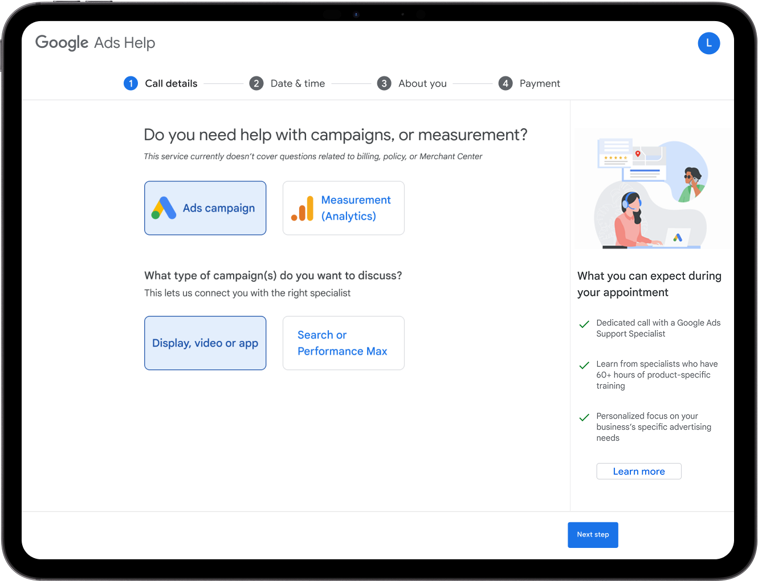
Task: Go to step 1 Call details
Action: (x=161, y=83)
